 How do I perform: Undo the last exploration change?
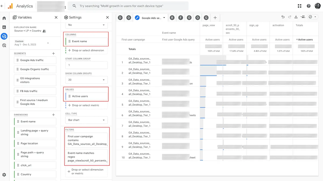click(283, 17)
